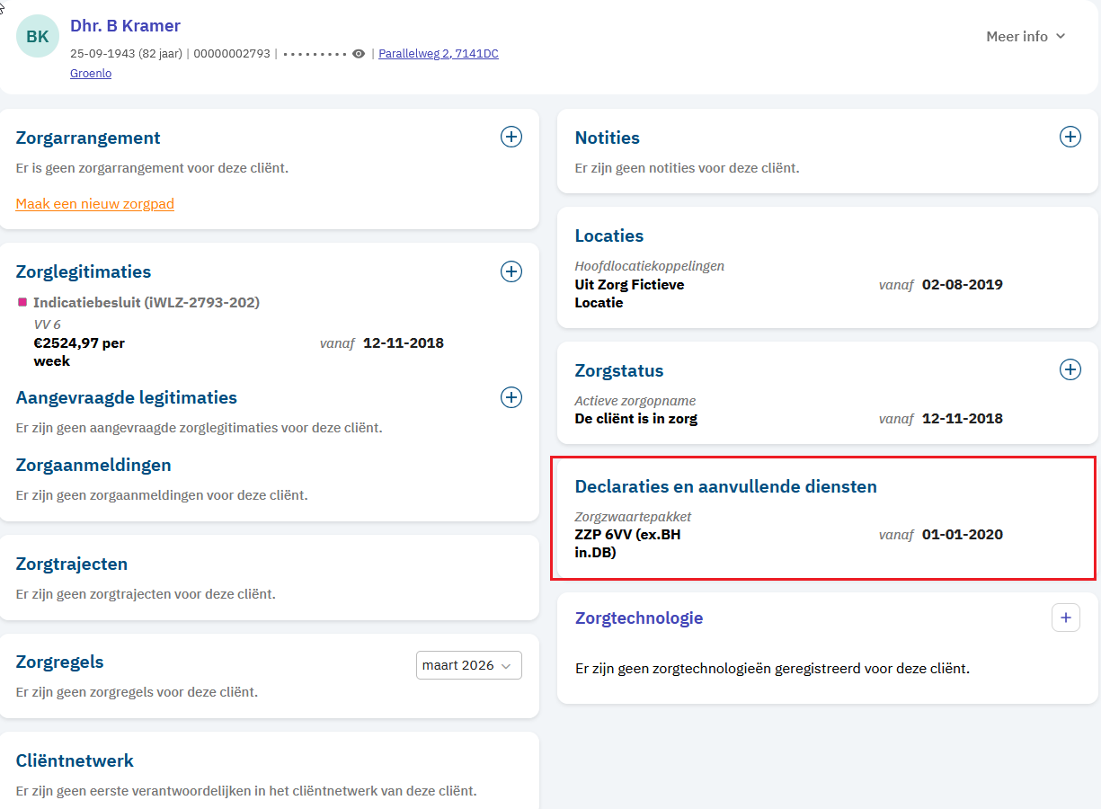Select Uit Zorg Fictieve Locatie entry
1101x809 pixels.
629,293
